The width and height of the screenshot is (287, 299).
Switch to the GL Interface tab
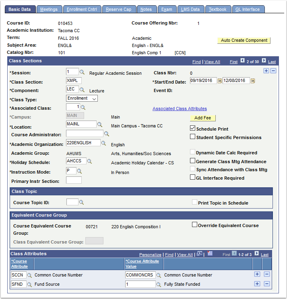pyautogui.click(x=248, y=9)
